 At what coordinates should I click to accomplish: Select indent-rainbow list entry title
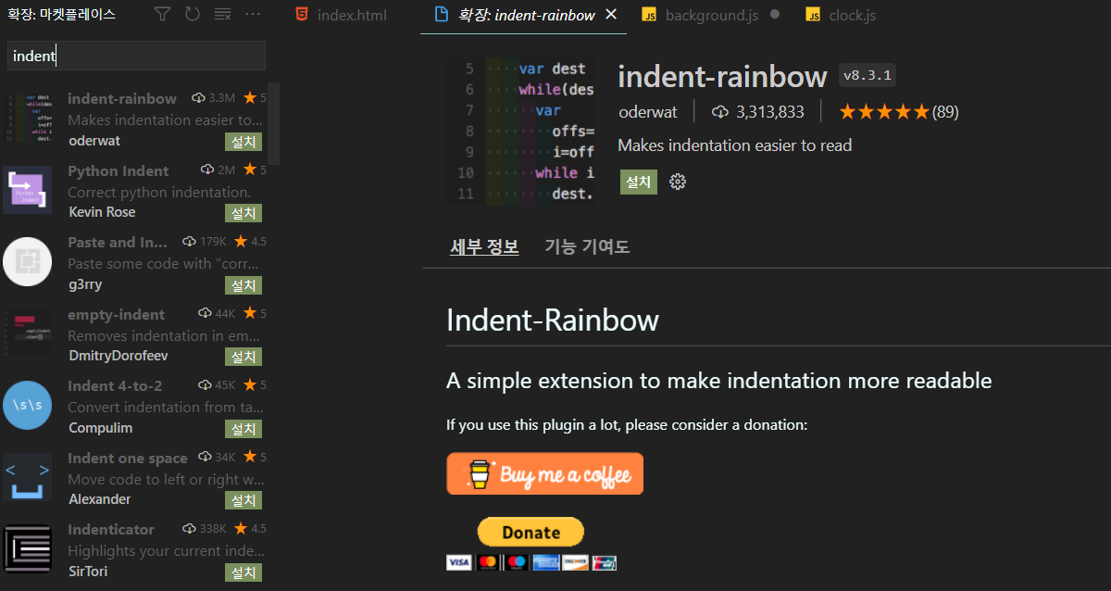(x=122, y=98)
